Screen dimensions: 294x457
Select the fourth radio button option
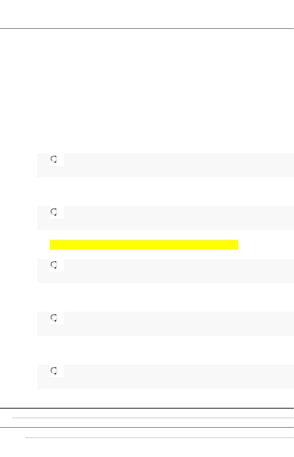(x=54, y=318)
